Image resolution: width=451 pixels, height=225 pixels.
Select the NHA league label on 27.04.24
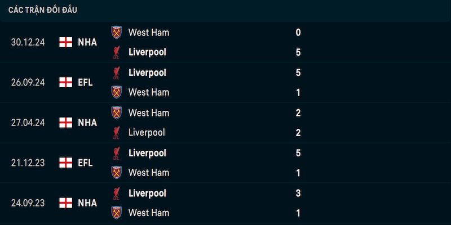pyautogui.click(x=87, y=123)
